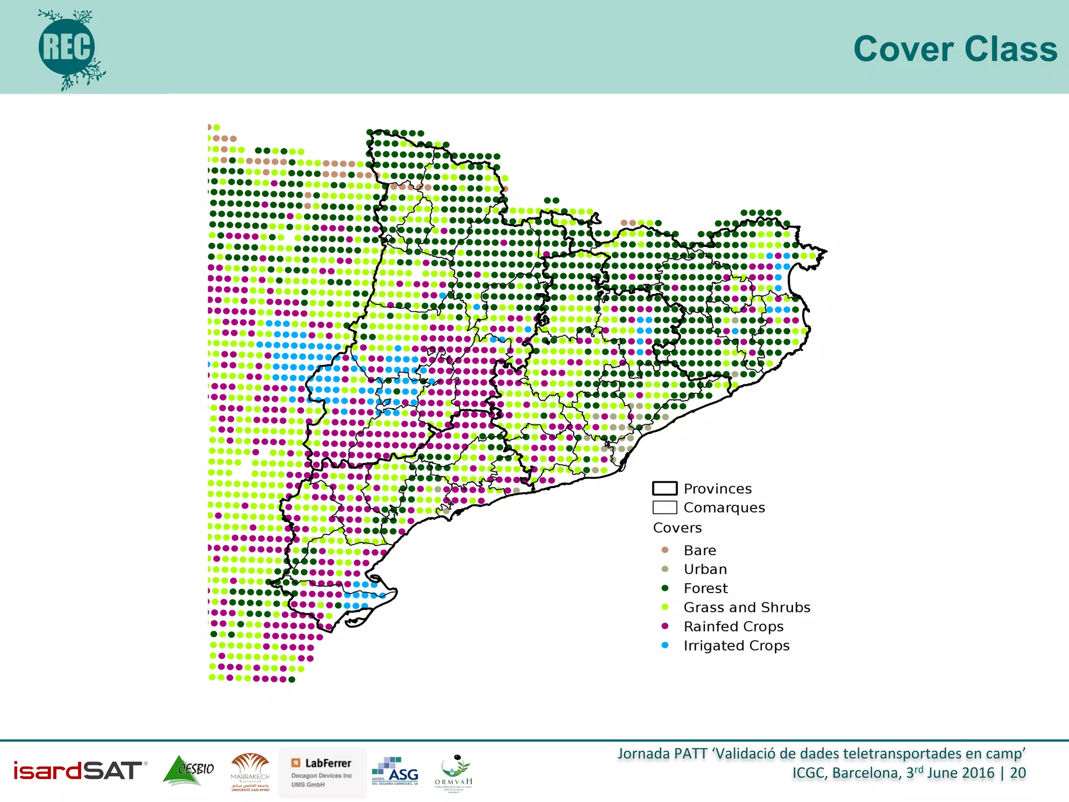Click the Jornada PATT footer text
The width and height of the screenshot is (1069, 802).
821,754
